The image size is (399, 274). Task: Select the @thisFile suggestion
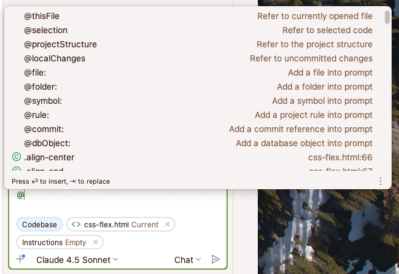click(42, 16)
